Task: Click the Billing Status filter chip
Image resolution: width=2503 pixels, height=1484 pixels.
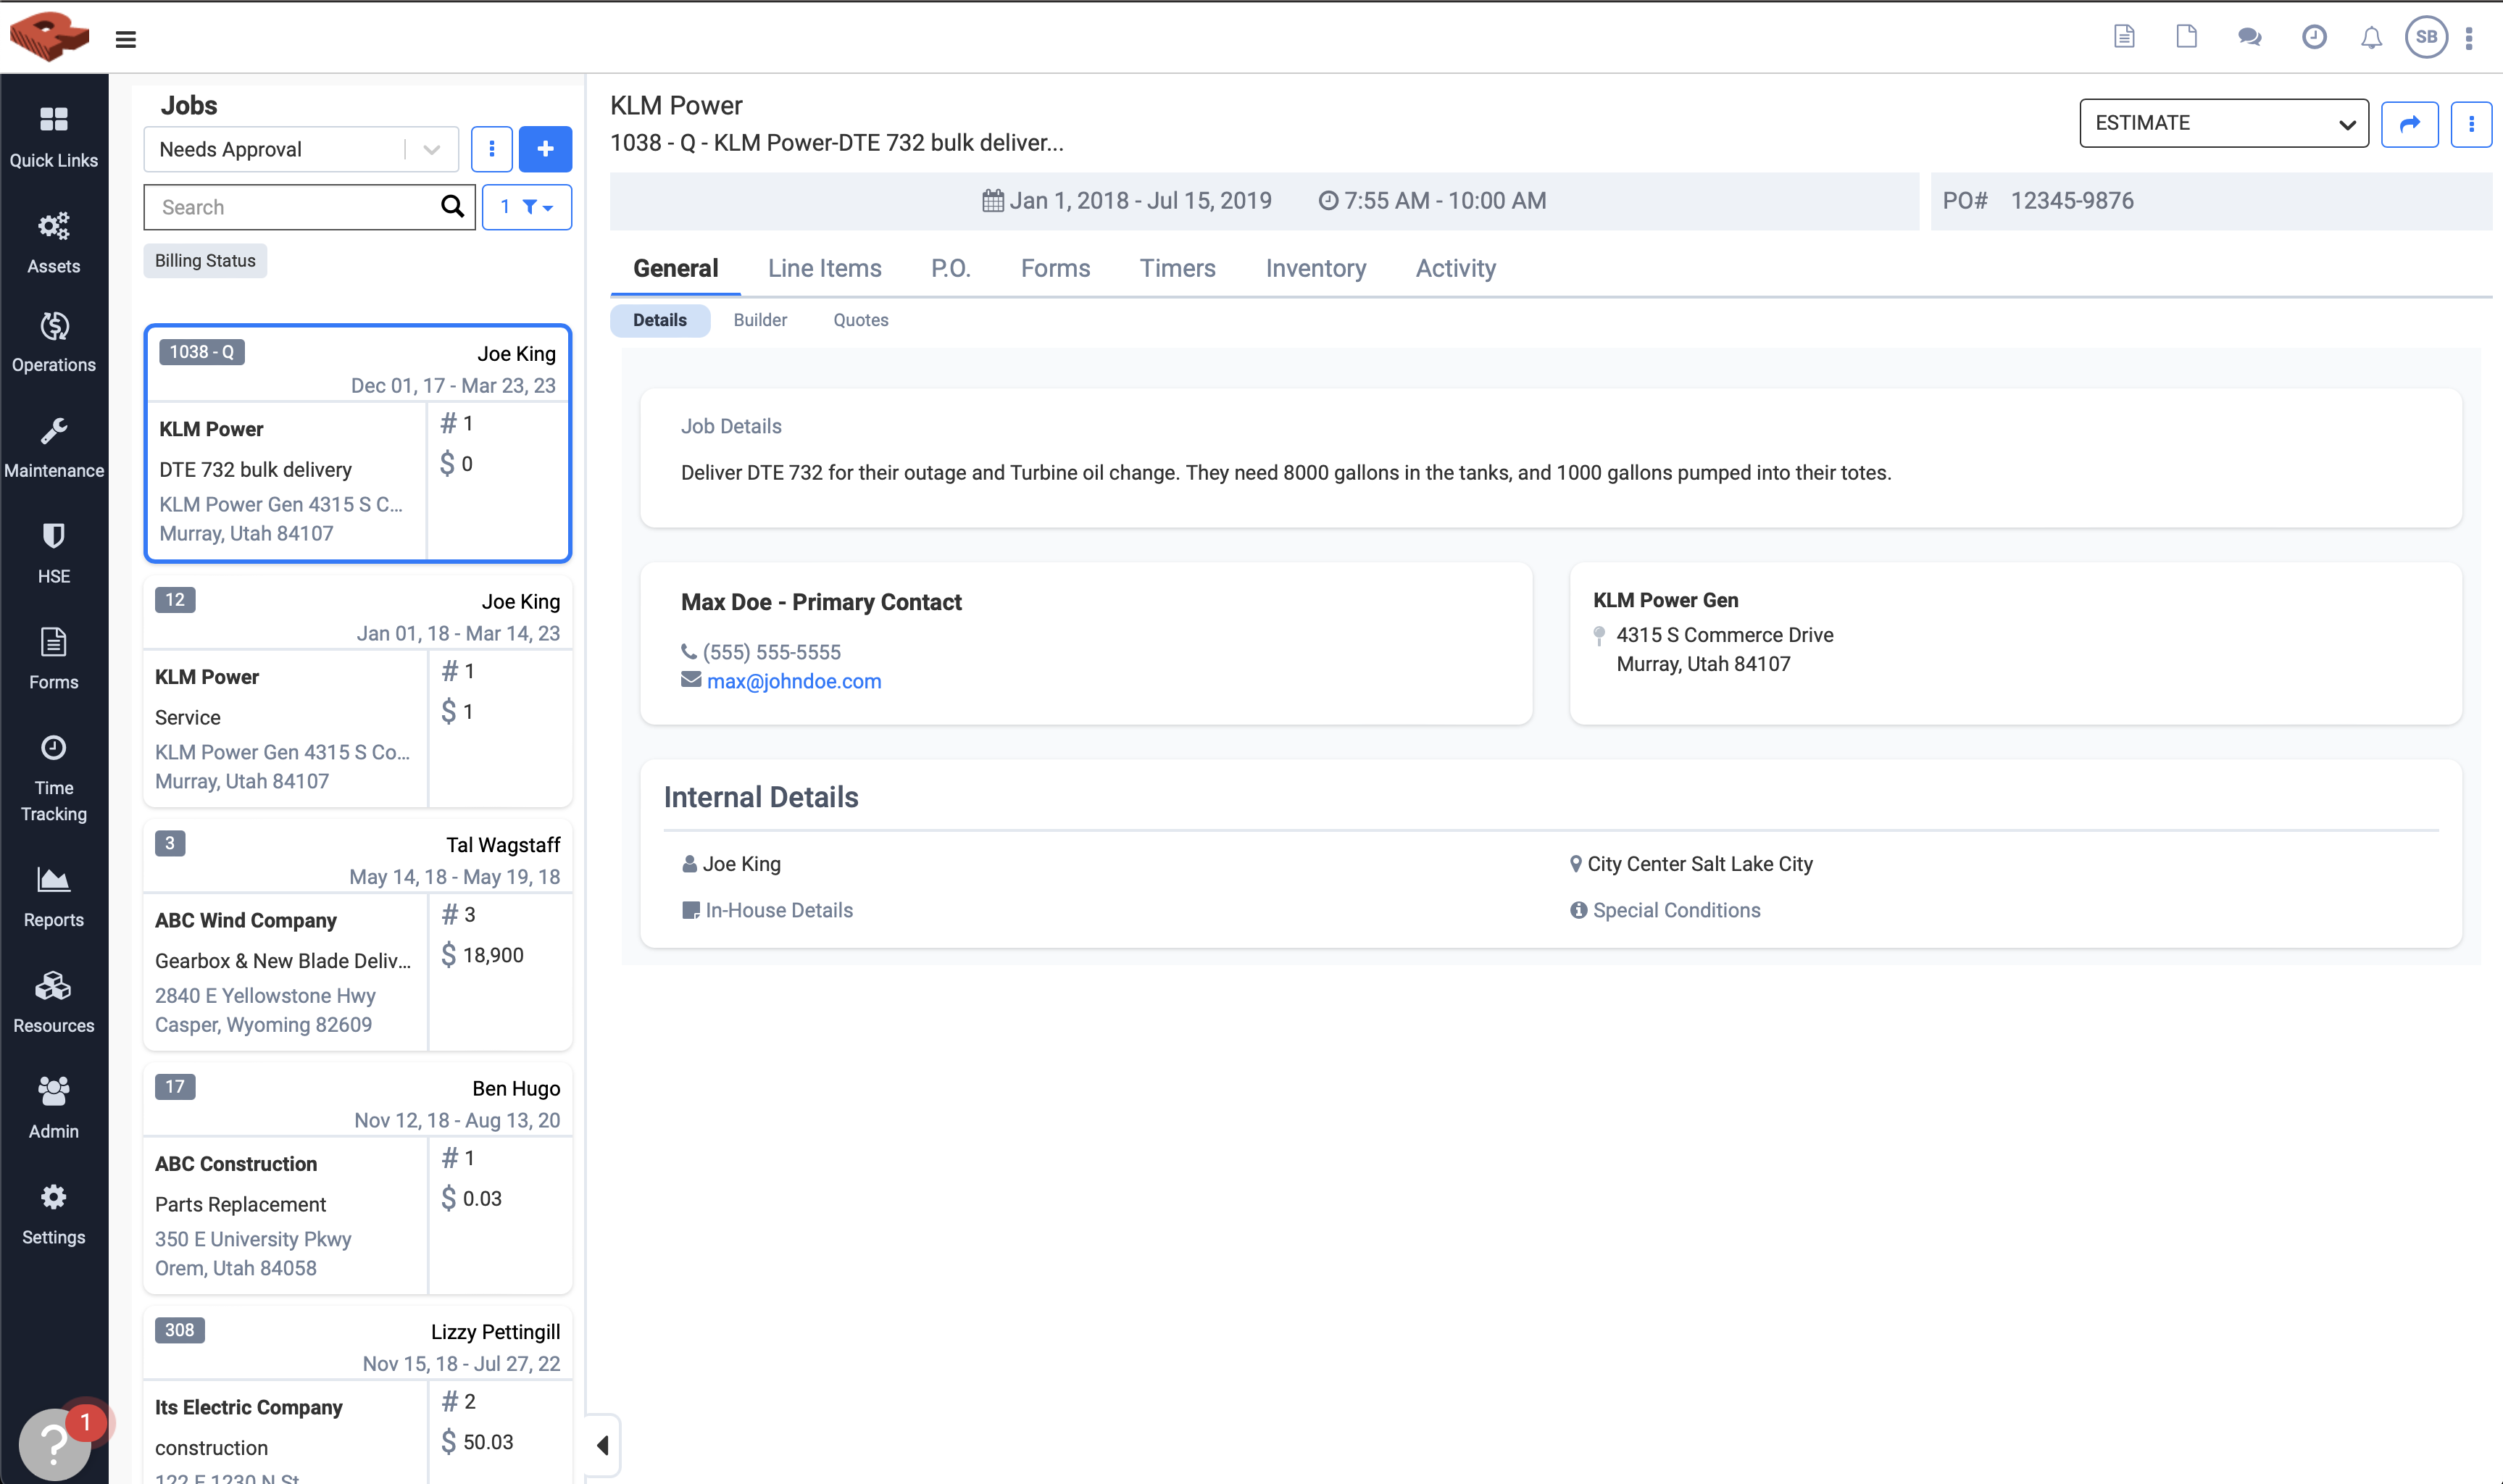Action: 205,261
